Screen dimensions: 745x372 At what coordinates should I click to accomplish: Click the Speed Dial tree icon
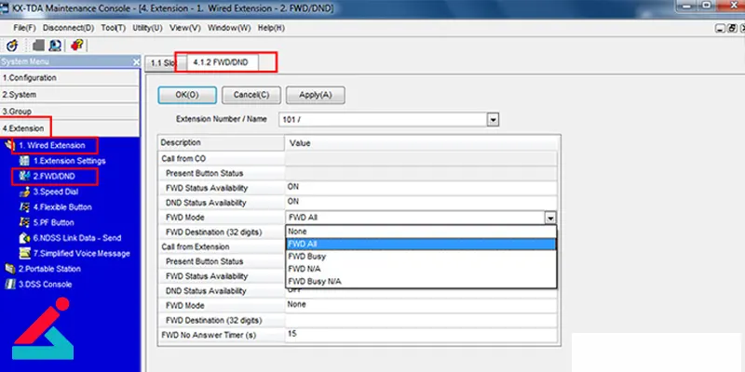(x=25, y=192)
